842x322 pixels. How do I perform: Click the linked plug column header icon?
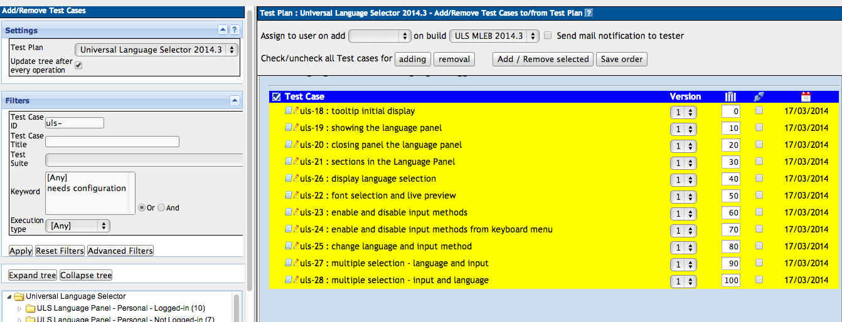759,96
